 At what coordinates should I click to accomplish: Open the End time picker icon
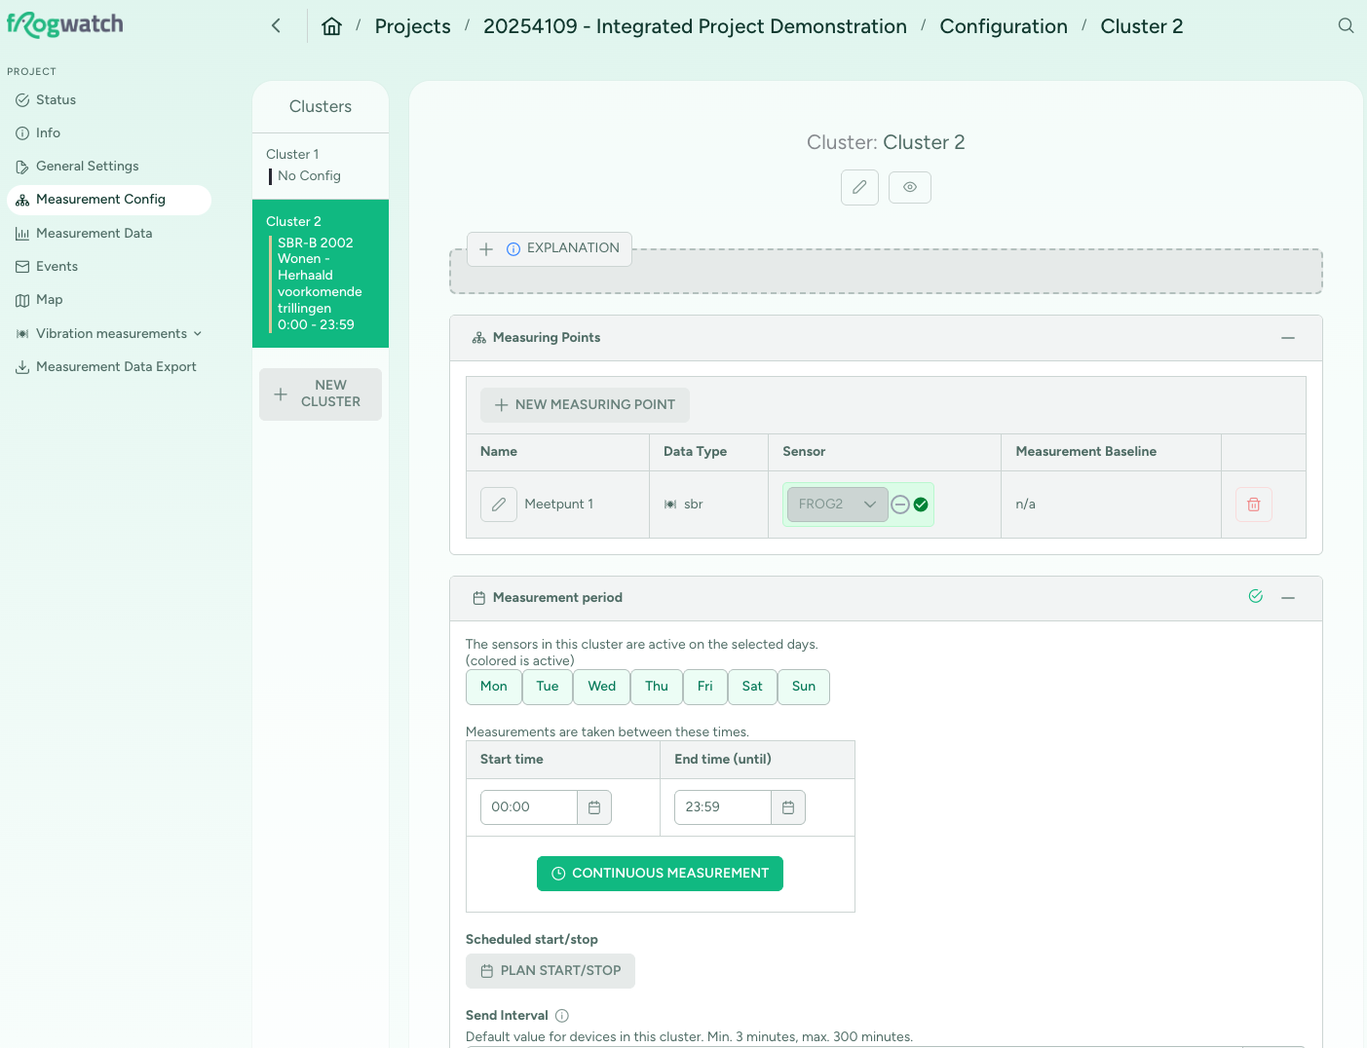click(788, 807)
